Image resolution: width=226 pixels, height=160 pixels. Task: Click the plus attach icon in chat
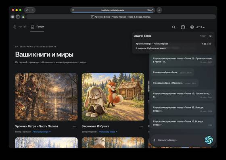[154, 140]
